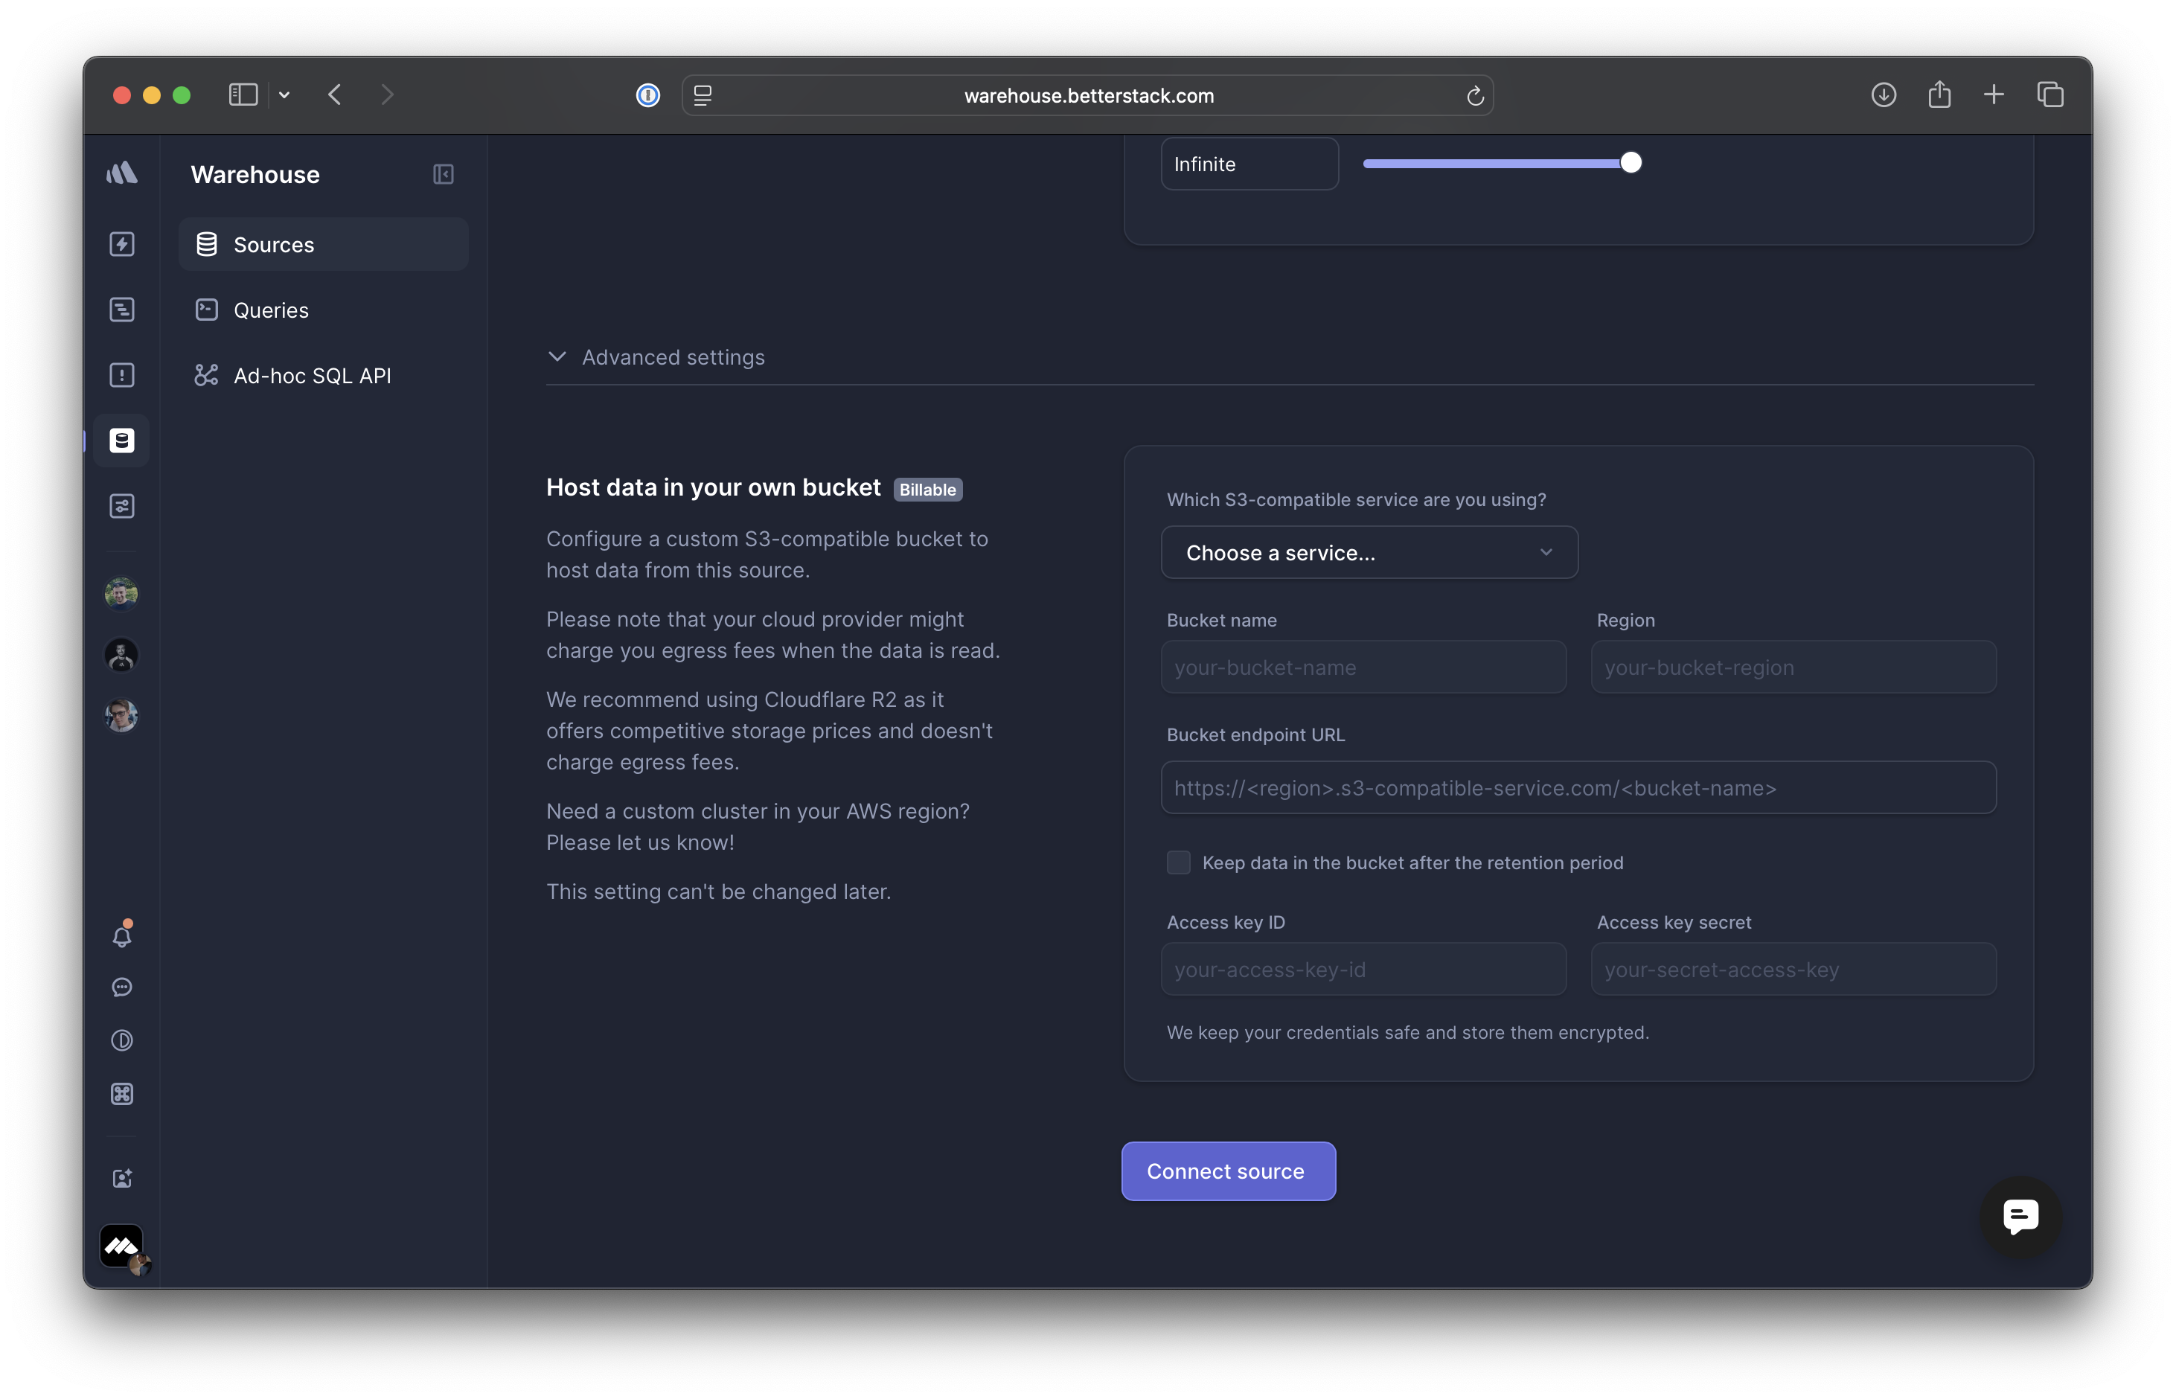Click the Better Stack logo icon
This screenshot has width=2176, height=1399.
pos(122,173)
